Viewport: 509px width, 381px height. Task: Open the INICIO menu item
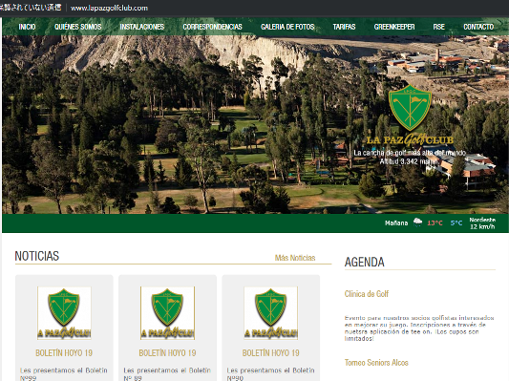coord(27,27)
